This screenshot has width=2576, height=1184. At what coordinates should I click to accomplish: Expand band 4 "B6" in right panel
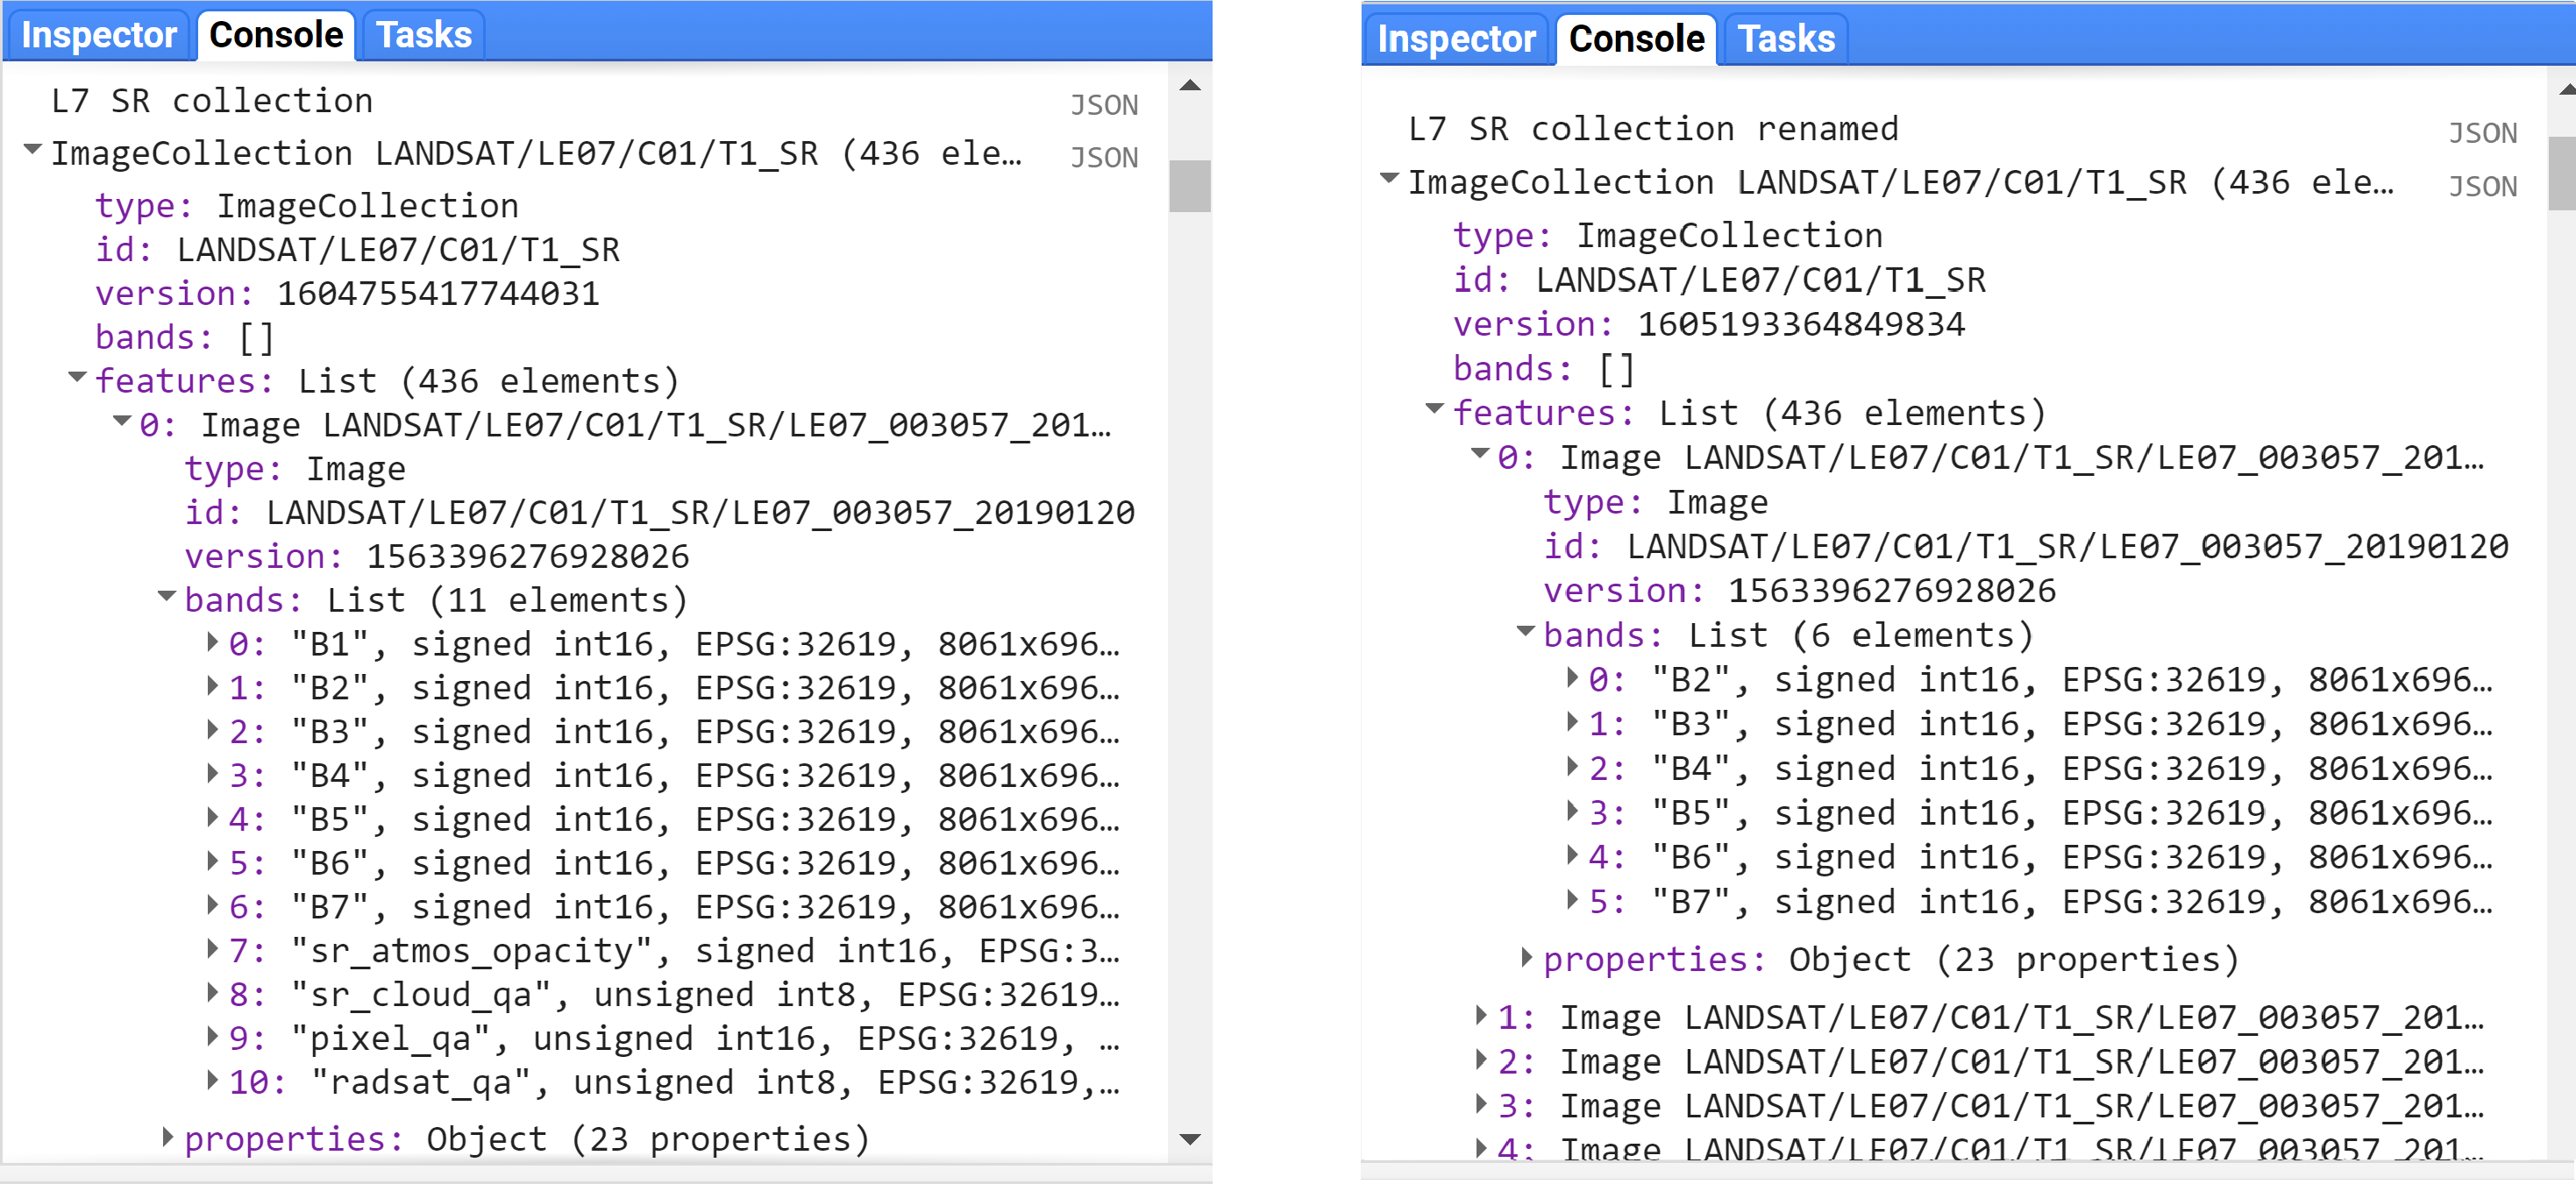(x=1572, y=854)
